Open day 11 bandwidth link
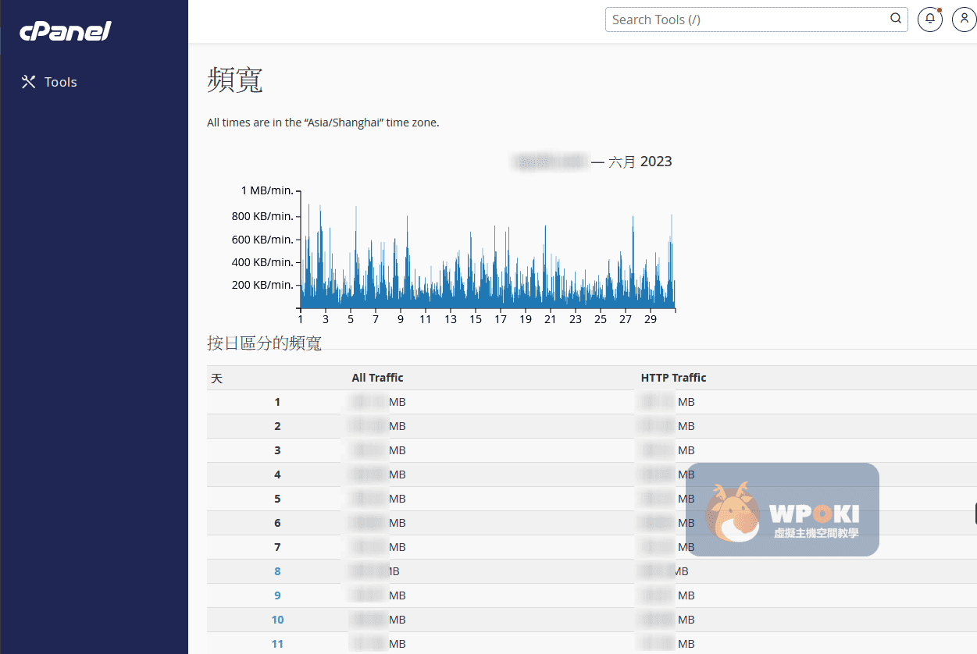The height and width of the screenshot is (654, 977). pos(277,644)
